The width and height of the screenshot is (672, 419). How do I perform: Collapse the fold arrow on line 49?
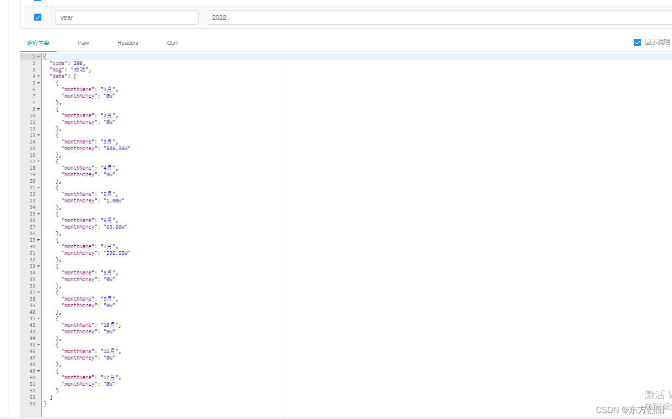tap(38, 371)
